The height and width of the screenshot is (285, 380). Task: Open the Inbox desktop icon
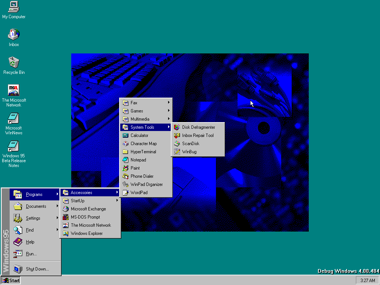click(x=14, y=35)
